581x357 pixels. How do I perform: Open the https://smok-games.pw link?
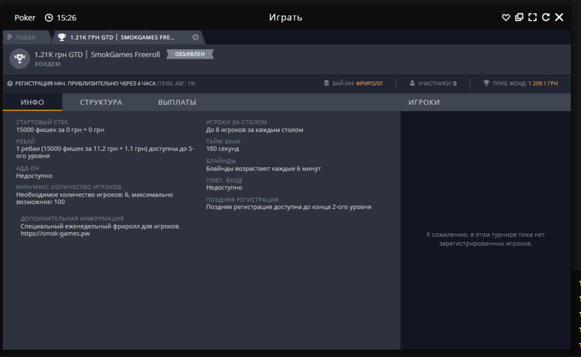pyautogui.click(x=55, y=234)
